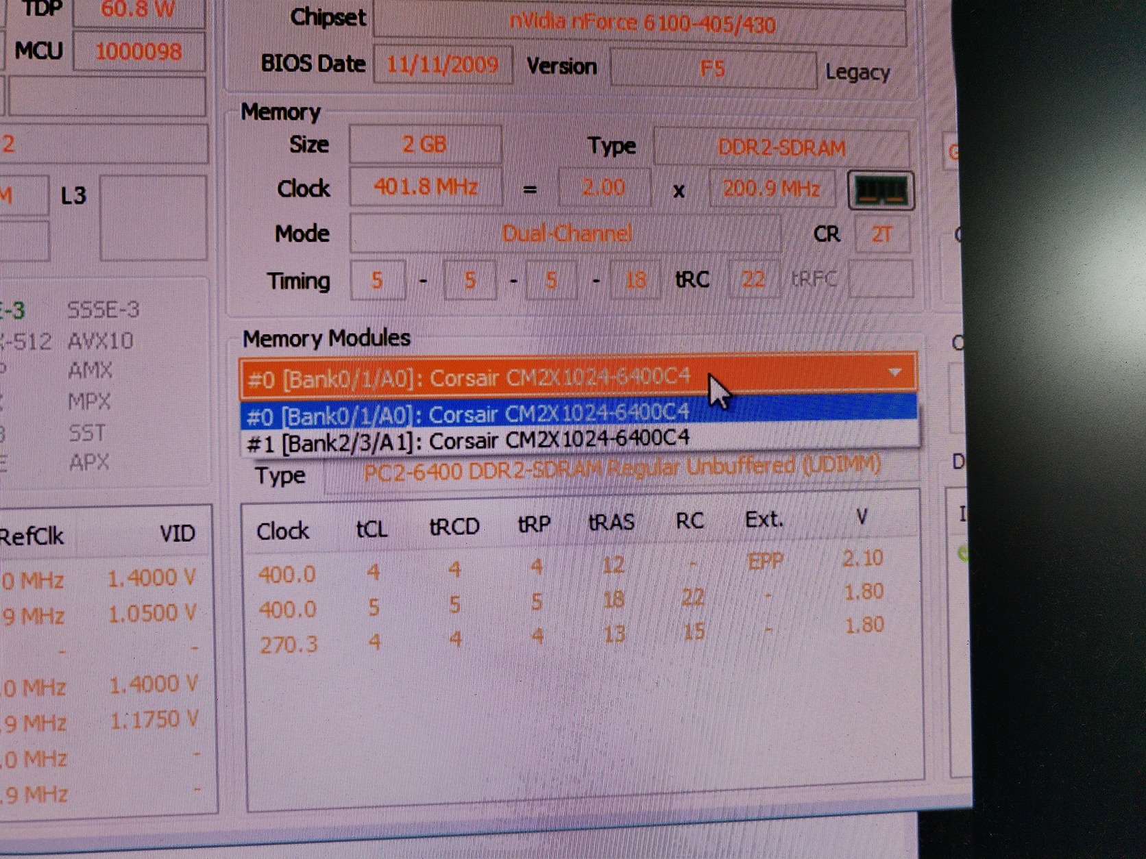Click the VID column header
The width and height of the screenshot is (1146, 859).
pyautogui.click(x=178, y=534)
